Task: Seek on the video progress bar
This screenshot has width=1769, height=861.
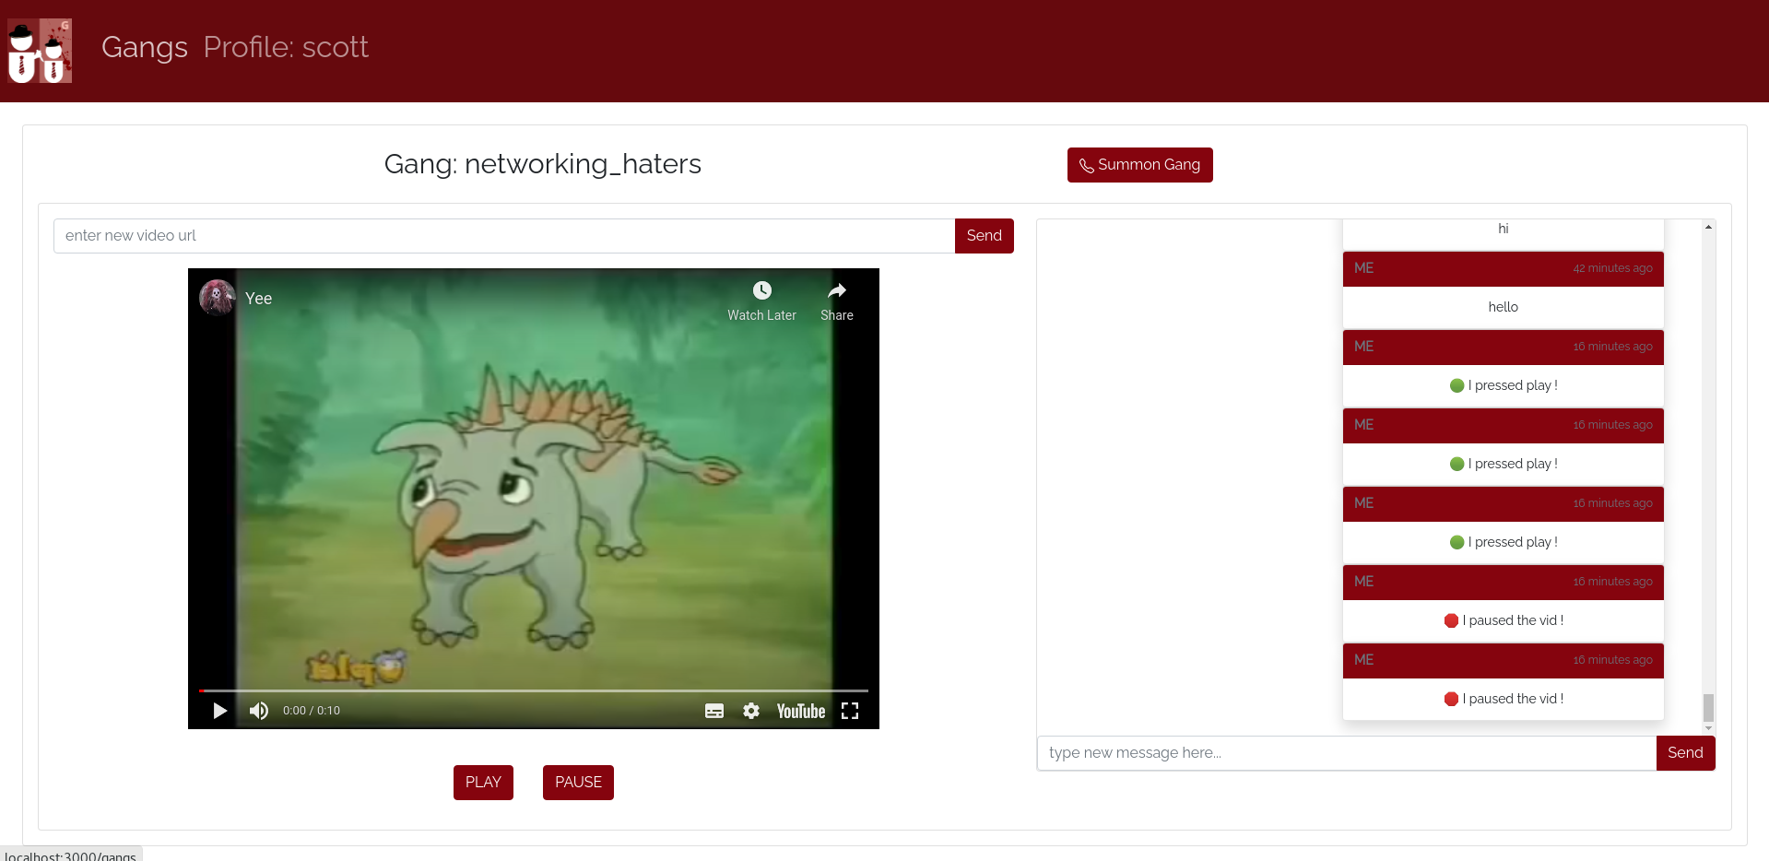Action: pyautogui.click(x=534, y=690)
